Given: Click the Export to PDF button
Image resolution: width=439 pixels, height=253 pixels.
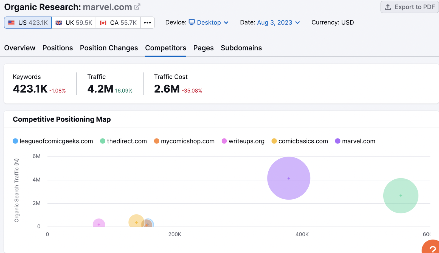Looking at the screenshot, I should click(409, 7).
